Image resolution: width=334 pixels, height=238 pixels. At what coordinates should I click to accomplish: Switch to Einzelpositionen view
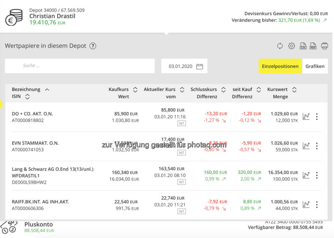tap(280, 66)
